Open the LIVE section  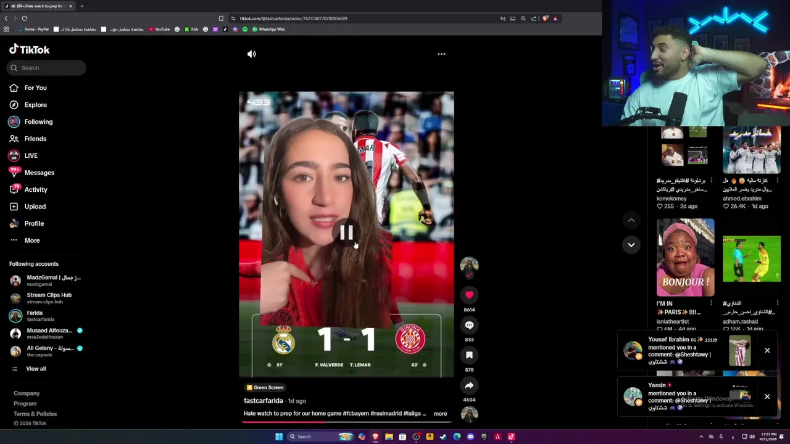[25, 156]
